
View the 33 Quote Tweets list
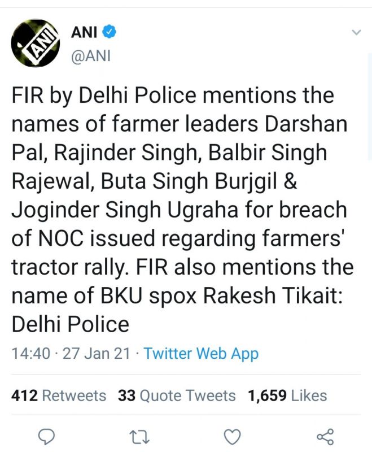[177, 395]
